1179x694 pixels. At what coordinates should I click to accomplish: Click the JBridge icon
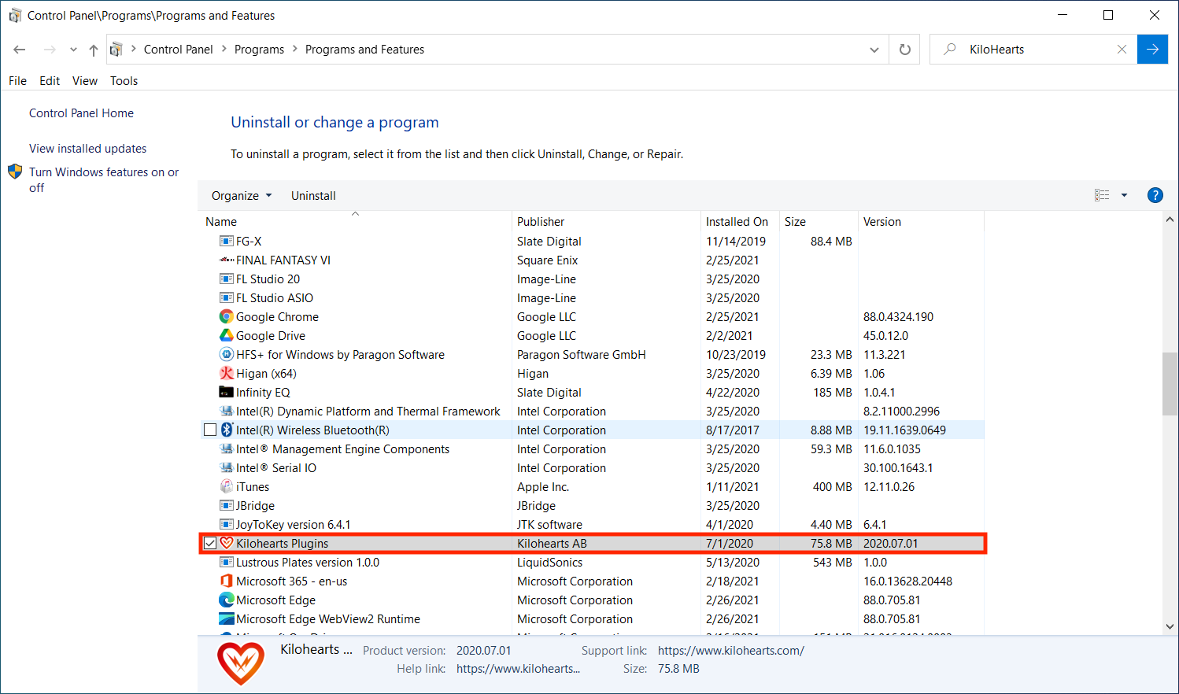(227, 506)
